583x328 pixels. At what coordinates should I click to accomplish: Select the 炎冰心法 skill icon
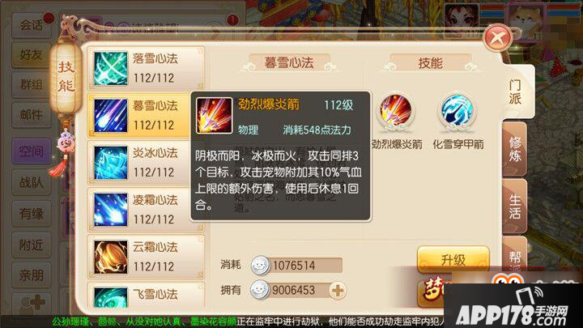click(110, 163)
